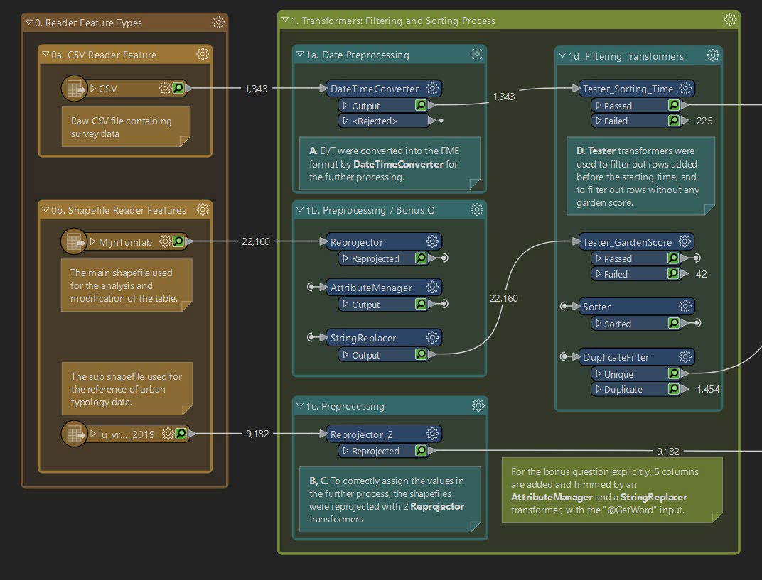Open 1d. Filtering Transformers bookmark settings
This screenshot has width=762, height=580.
coord(712,55)
